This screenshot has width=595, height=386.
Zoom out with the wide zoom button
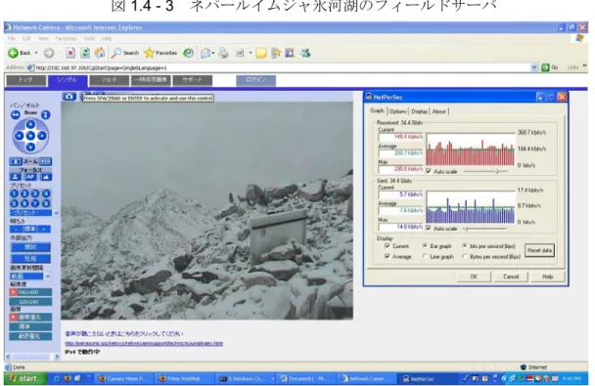coord(16,162)
